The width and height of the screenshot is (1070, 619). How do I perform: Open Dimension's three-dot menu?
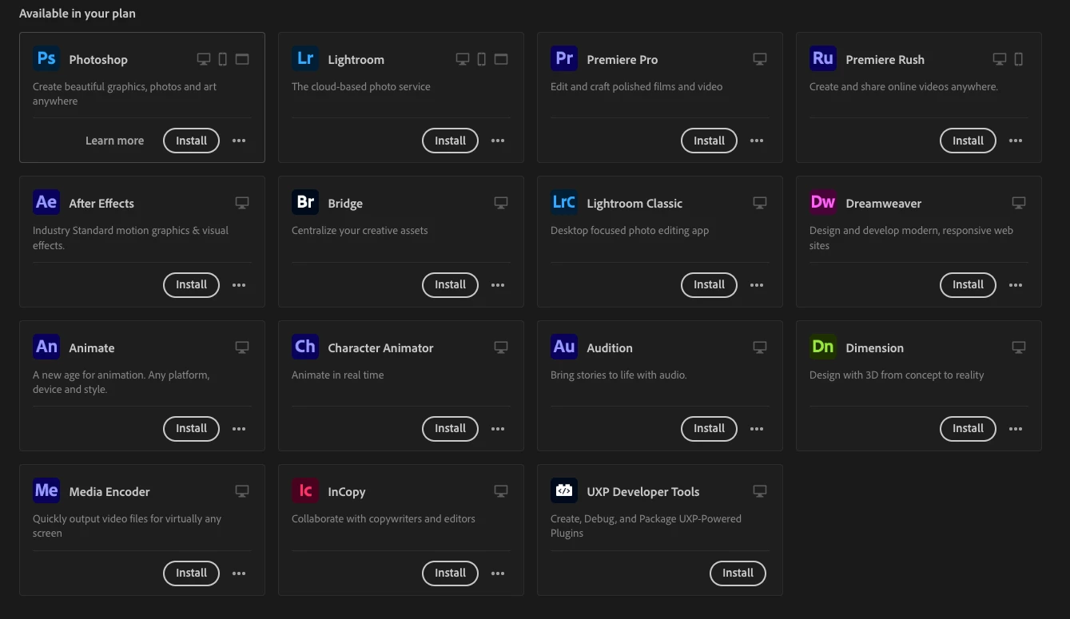pyautogui.click(x=1016, y=429)
